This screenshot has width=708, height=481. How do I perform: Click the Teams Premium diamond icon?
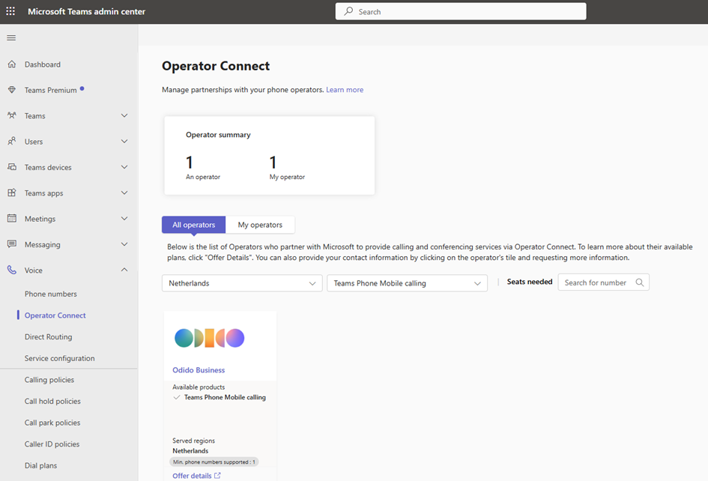pos(11,90)
